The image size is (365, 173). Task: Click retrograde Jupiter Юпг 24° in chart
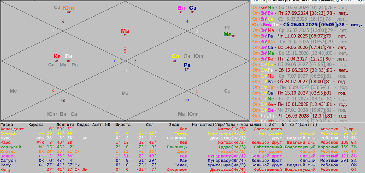coord(69,9)
